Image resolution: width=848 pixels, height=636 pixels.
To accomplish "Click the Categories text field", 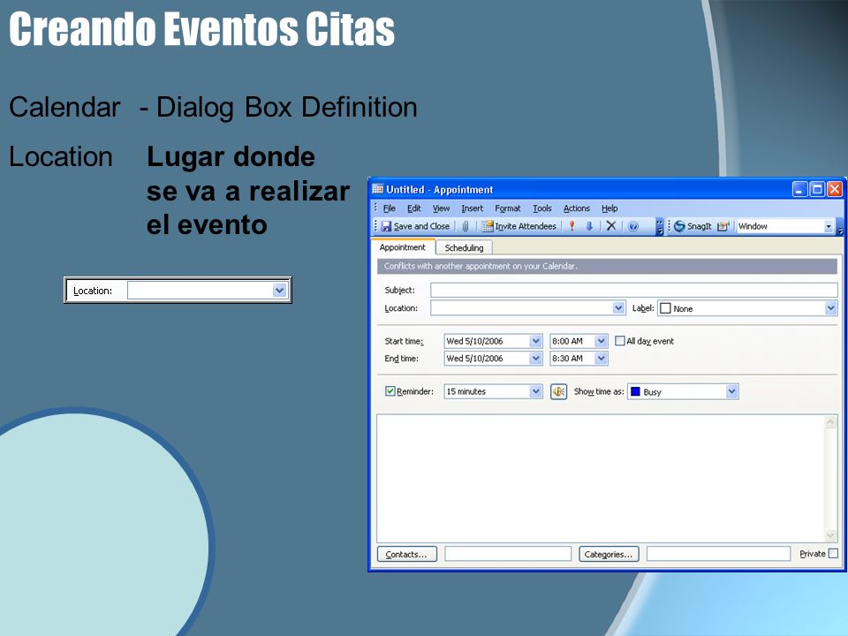I will 718,554.
